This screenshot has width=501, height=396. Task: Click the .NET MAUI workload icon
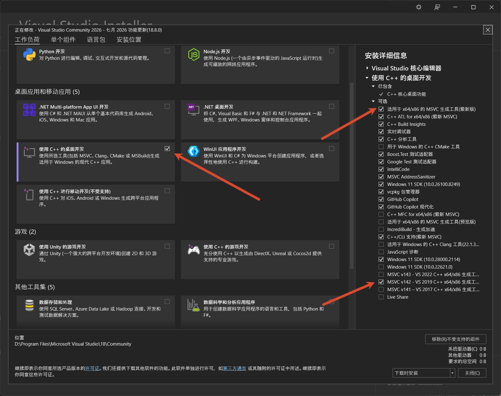pyautogui.click(x=29, y=110)
